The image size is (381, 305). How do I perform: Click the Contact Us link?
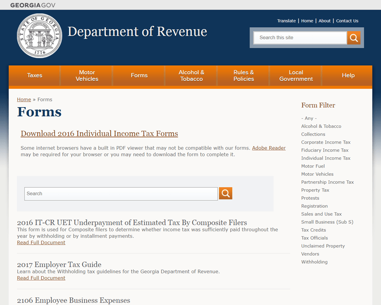(x=347, y=20)
